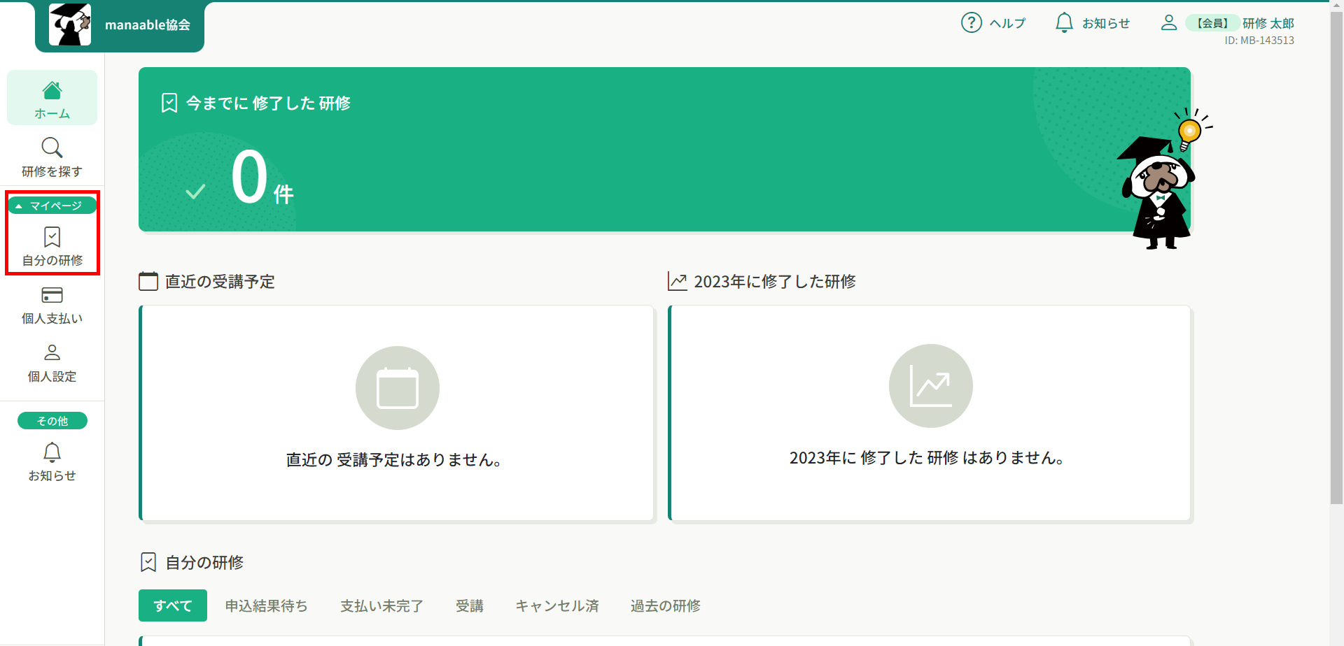
Task: Switch to the 申込結果待ち tab
Action: click(266, 605)
